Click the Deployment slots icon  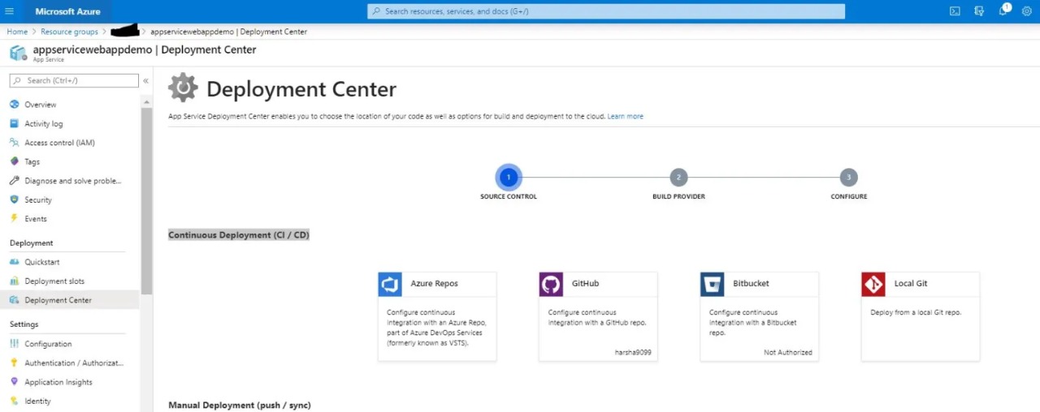coord(14,281)
